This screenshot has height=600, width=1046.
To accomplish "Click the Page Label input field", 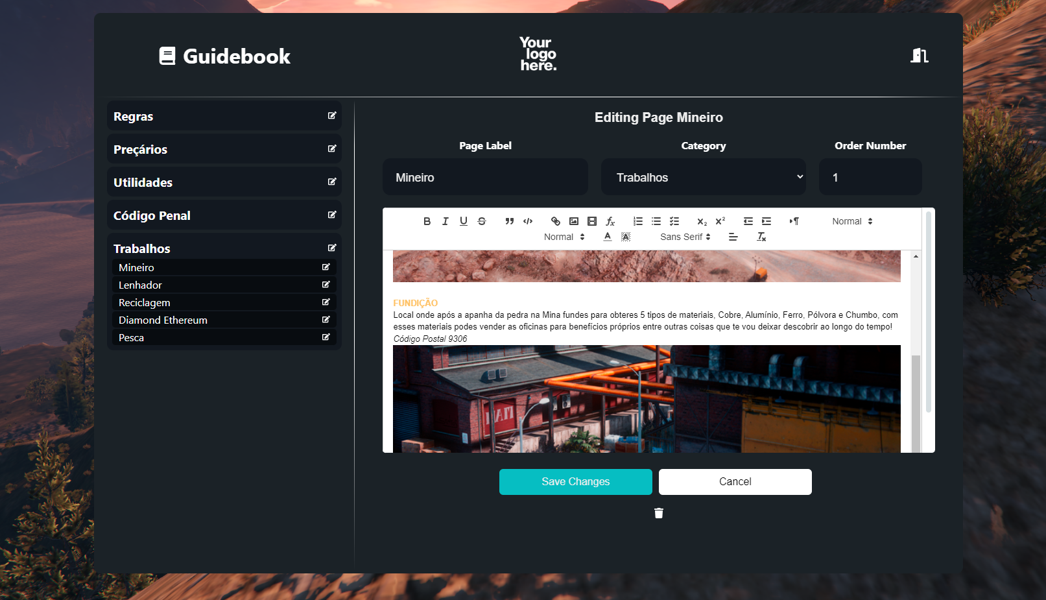I will coord(485,176).
